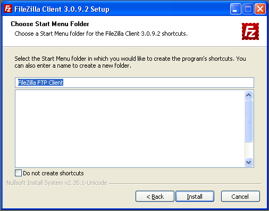The width and height of the screenshot is (269, 211).
Task: Click the FileZilla icon in the title bar
Action: [x=8, y=9]
